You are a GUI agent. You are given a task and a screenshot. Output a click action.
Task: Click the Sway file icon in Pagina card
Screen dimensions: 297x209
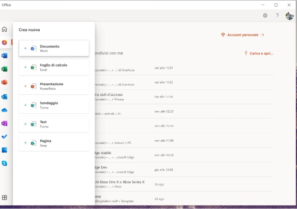[33, 143]
